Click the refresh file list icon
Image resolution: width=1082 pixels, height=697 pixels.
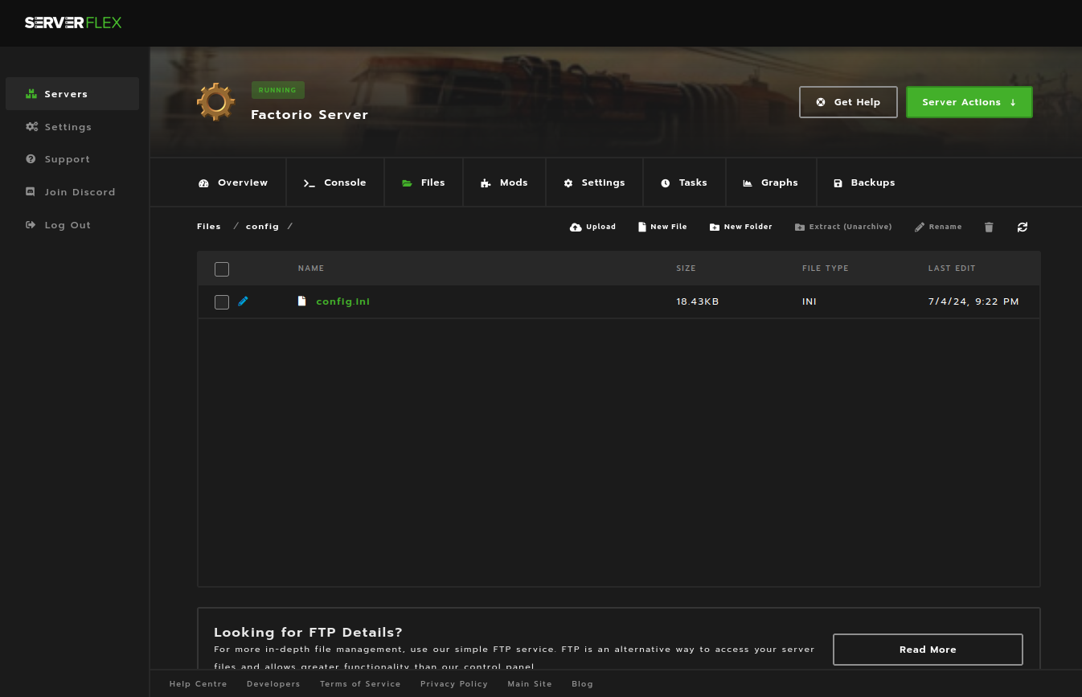click(1023, 228)
